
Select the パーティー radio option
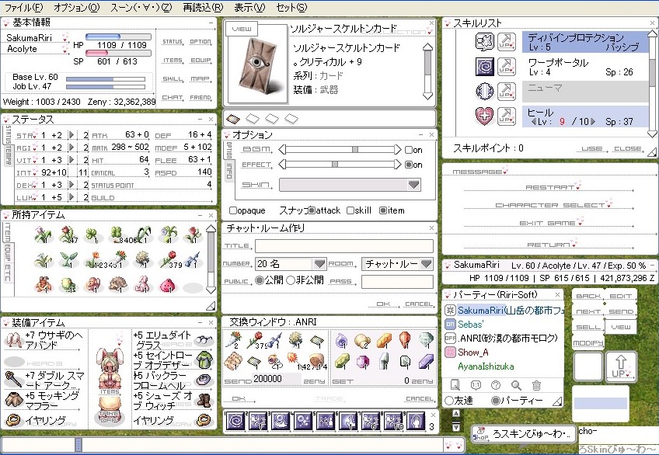click(x=496, y=401)
